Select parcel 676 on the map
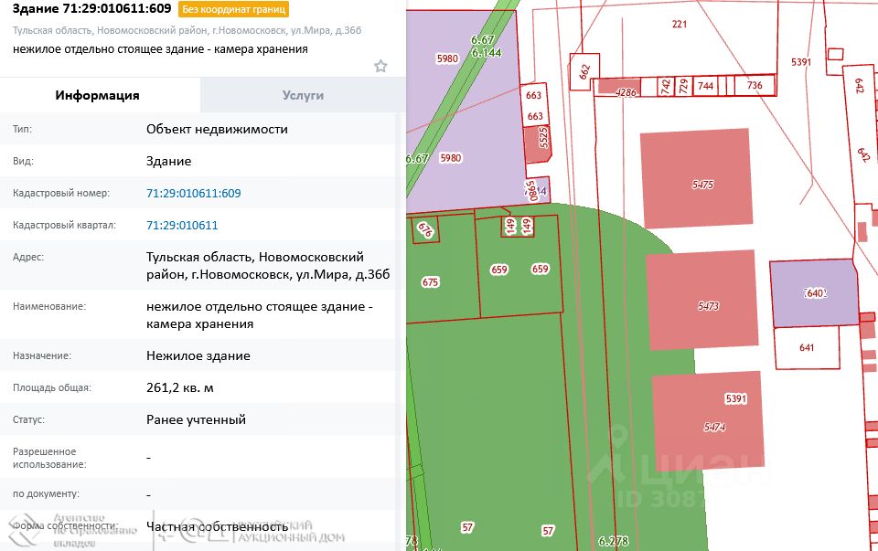Screen dimensions: 878x551 [x=425, y=230]
